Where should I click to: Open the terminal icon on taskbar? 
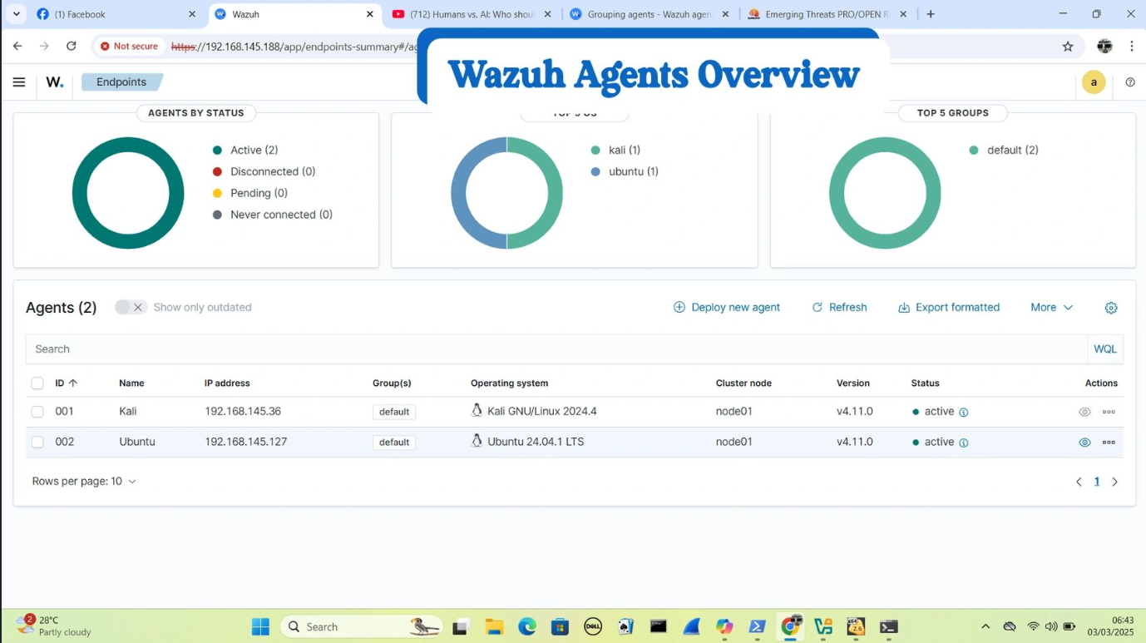pyautogui.click(x=889, y=627)
